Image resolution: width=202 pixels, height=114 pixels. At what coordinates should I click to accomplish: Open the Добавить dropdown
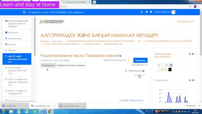[140, 75]
